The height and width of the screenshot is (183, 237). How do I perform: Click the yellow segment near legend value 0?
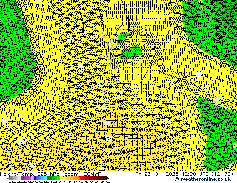click(x=61, y=178)
